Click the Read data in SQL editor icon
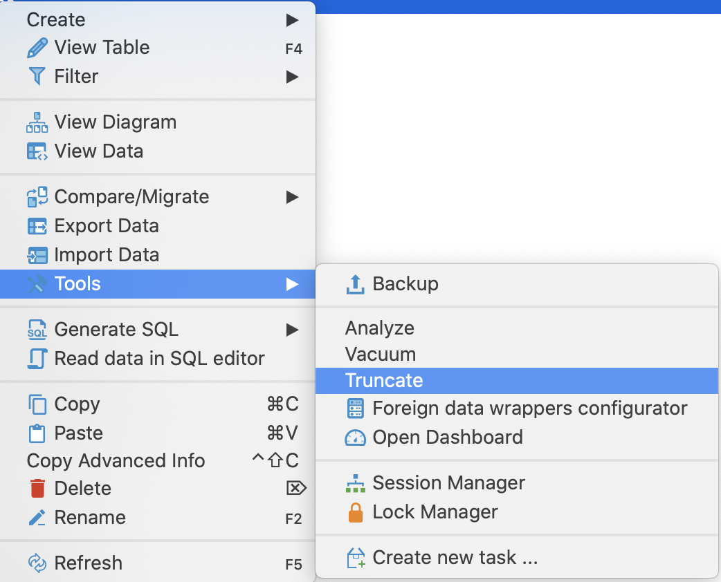The width and height of the screenshot is (721, 582). click(37, 358)
